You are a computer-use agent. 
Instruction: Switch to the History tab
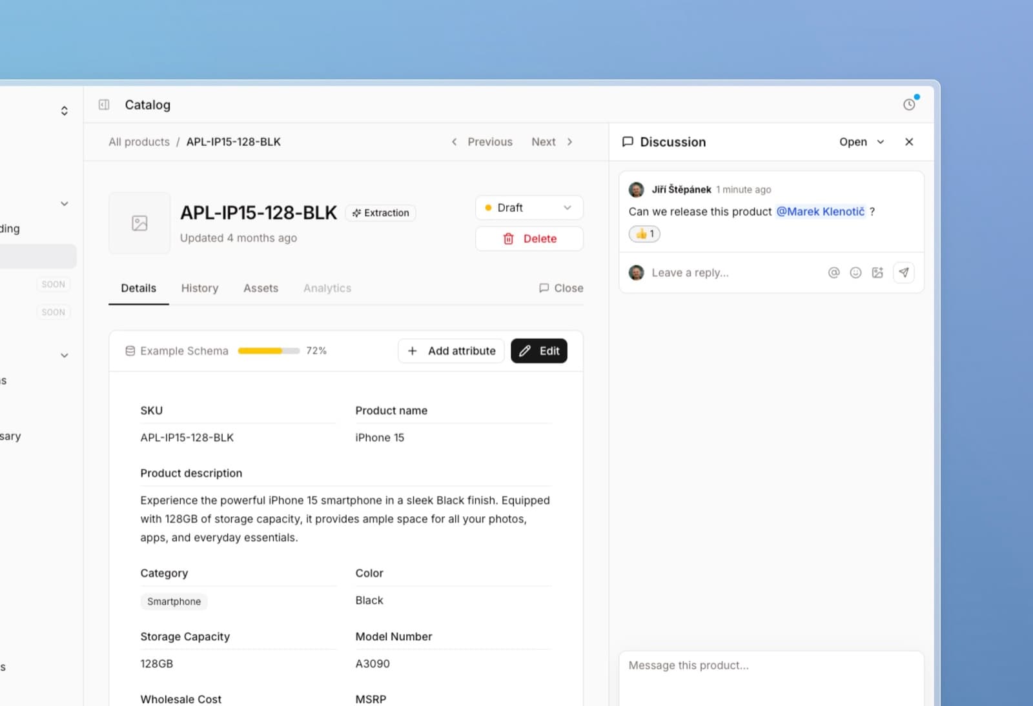click(x=199, y=288)
